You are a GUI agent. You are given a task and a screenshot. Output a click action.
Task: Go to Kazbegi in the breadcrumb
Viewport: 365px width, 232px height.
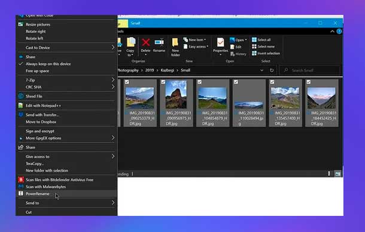(168, 70)
